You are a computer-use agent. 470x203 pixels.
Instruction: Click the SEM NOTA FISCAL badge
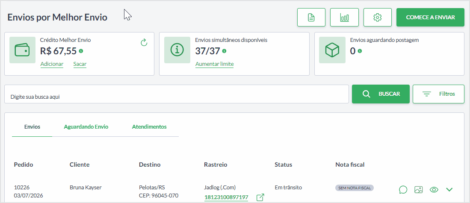click(x=355, y=188)
